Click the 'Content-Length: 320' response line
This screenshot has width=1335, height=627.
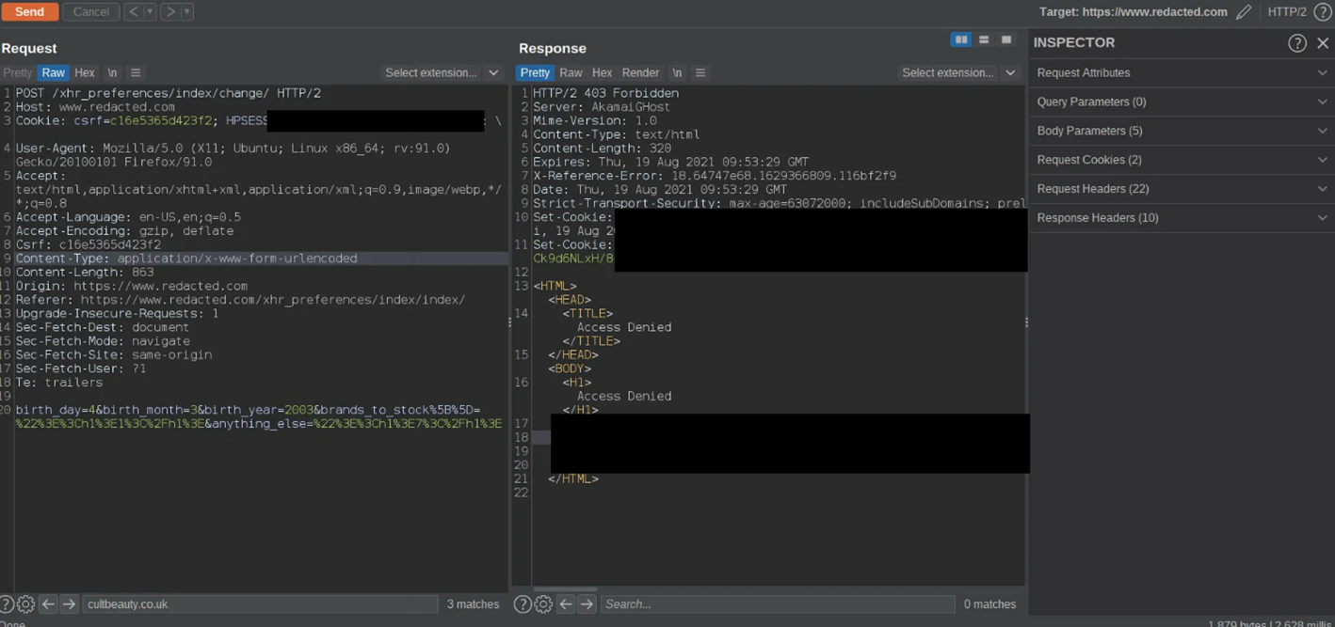[x=602, y=149]
